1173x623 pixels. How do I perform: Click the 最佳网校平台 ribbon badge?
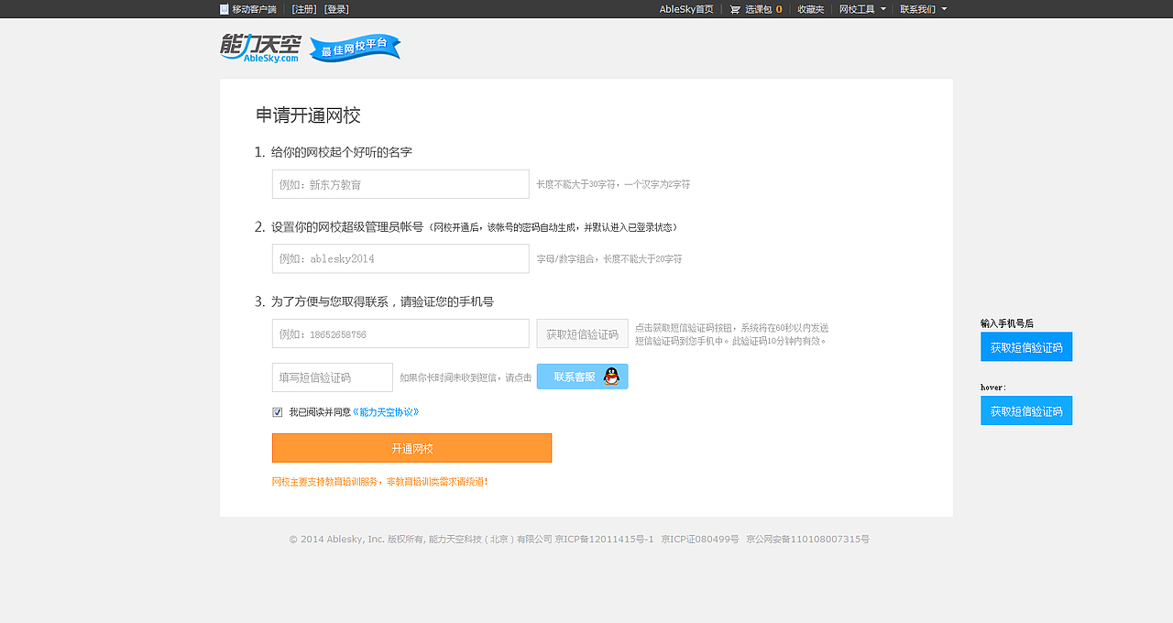(x=355, y=49)
